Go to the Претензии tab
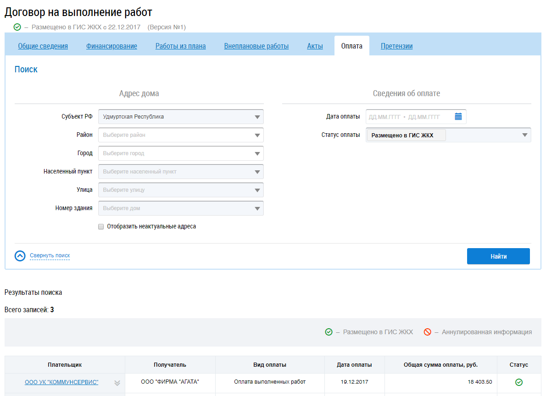546x396 pixels. pyautogui.click(x=396, y=46)
